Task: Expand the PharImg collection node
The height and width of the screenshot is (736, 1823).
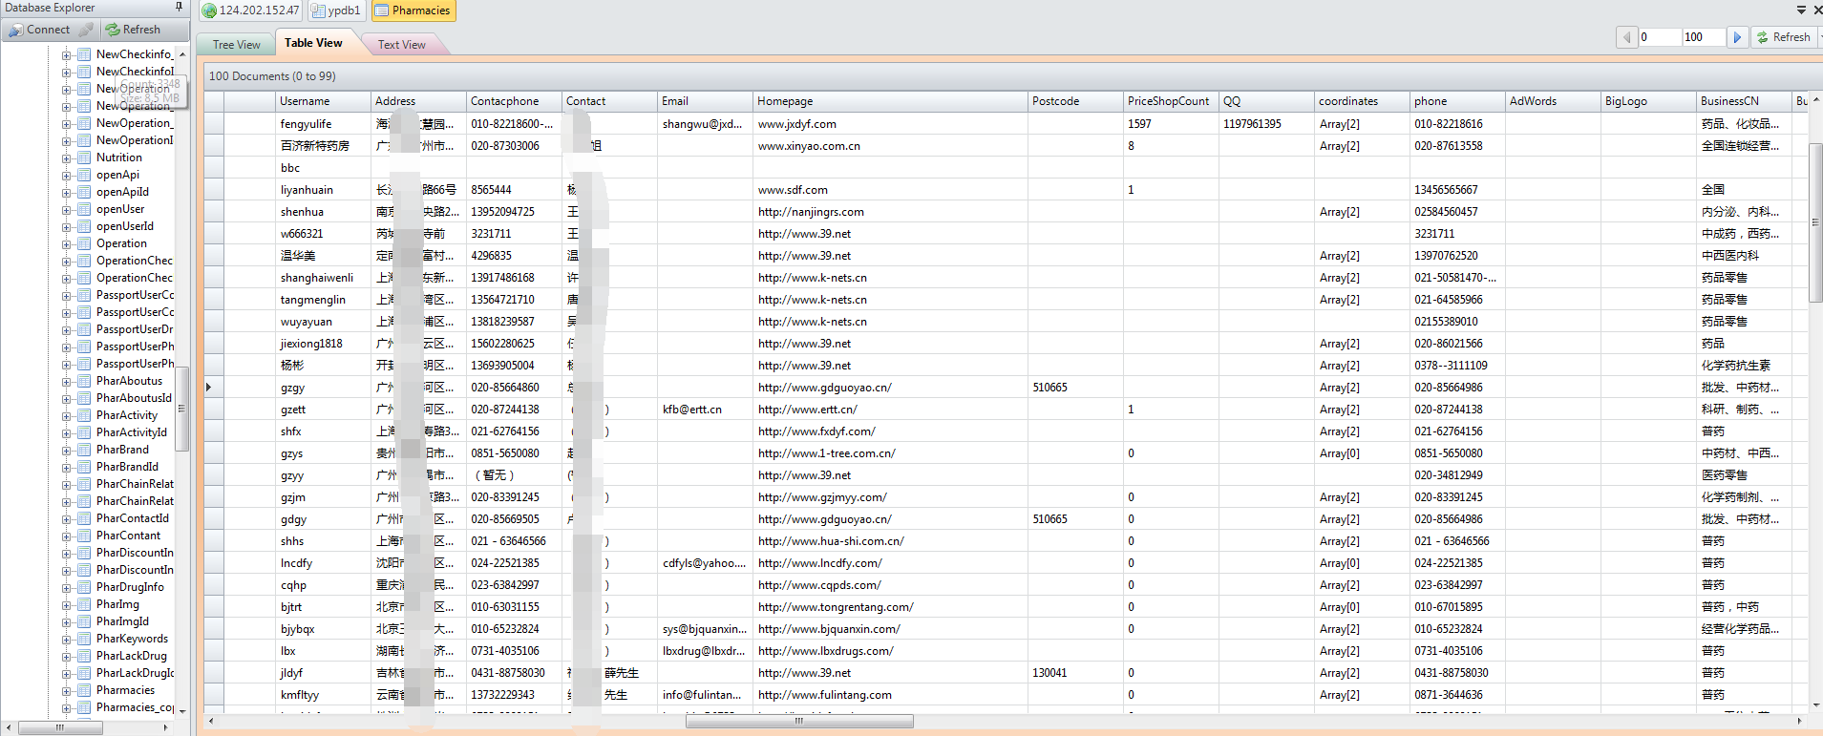Action: point(67,605)
